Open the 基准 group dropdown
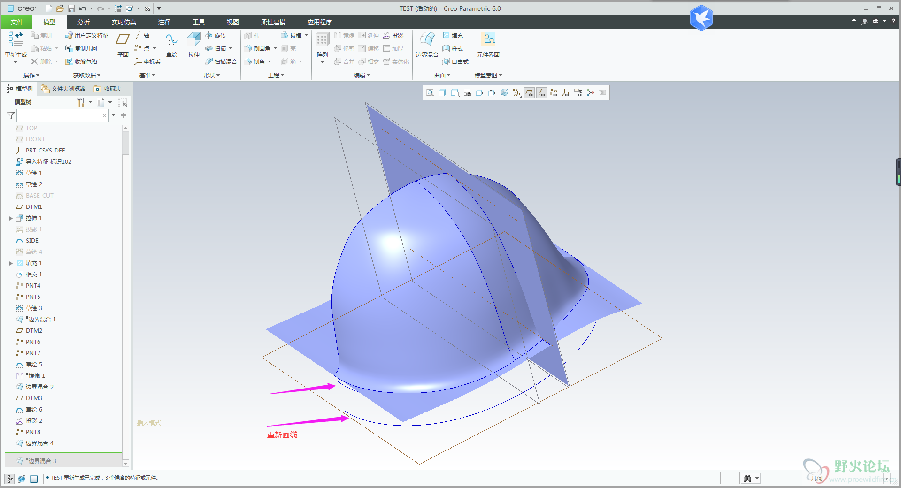The image size is (901, 488). tap(147, 75)
